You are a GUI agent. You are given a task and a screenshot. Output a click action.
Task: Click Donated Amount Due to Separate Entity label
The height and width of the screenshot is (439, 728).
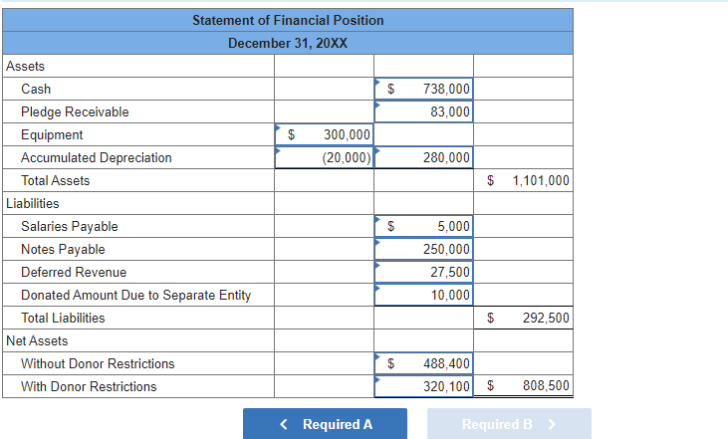click(136, 295)
